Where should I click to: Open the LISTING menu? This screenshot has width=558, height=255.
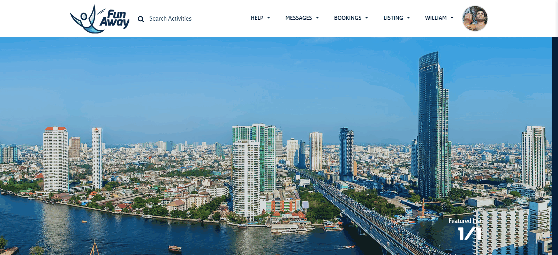[x=393, y=18]
